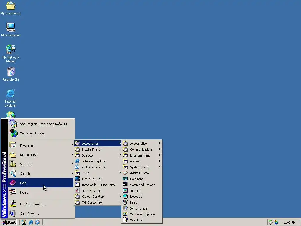Viewport: 301px width, 226px height.
Task: Click the Help book icon
Action: click(13, 183)
